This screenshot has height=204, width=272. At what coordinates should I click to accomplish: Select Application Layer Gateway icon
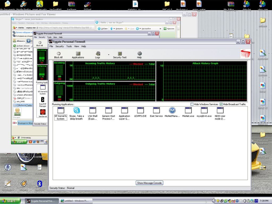click(x=124, y=114)
